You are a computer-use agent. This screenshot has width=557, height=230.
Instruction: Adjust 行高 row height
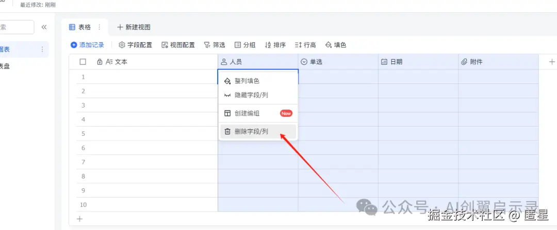(305, 45)
